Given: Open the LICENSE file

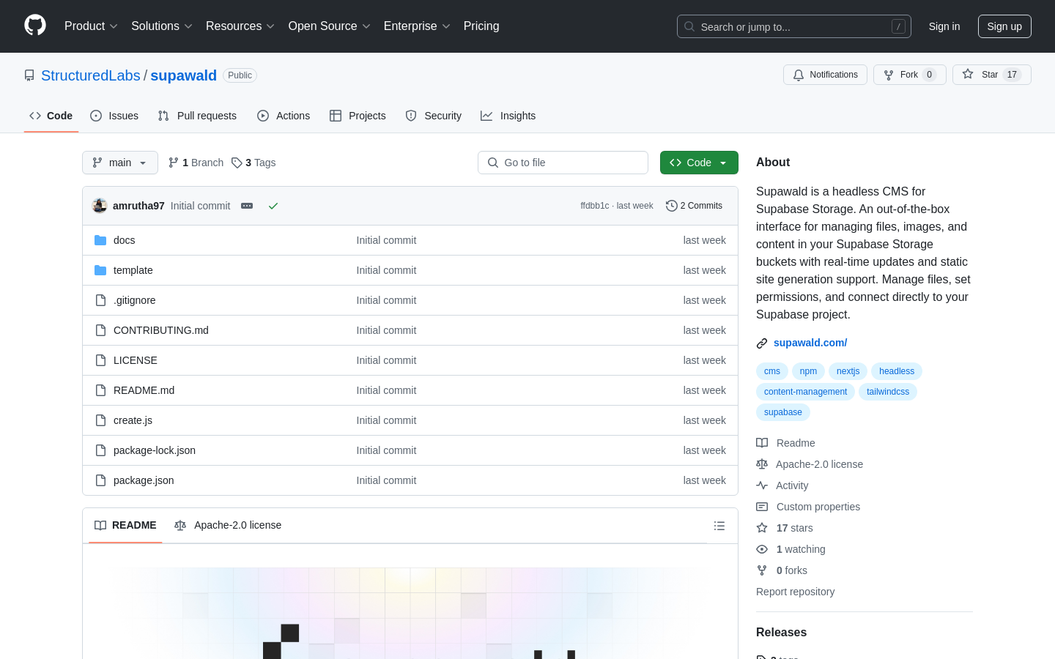Looking at the screenshot, I should [136, 360].
